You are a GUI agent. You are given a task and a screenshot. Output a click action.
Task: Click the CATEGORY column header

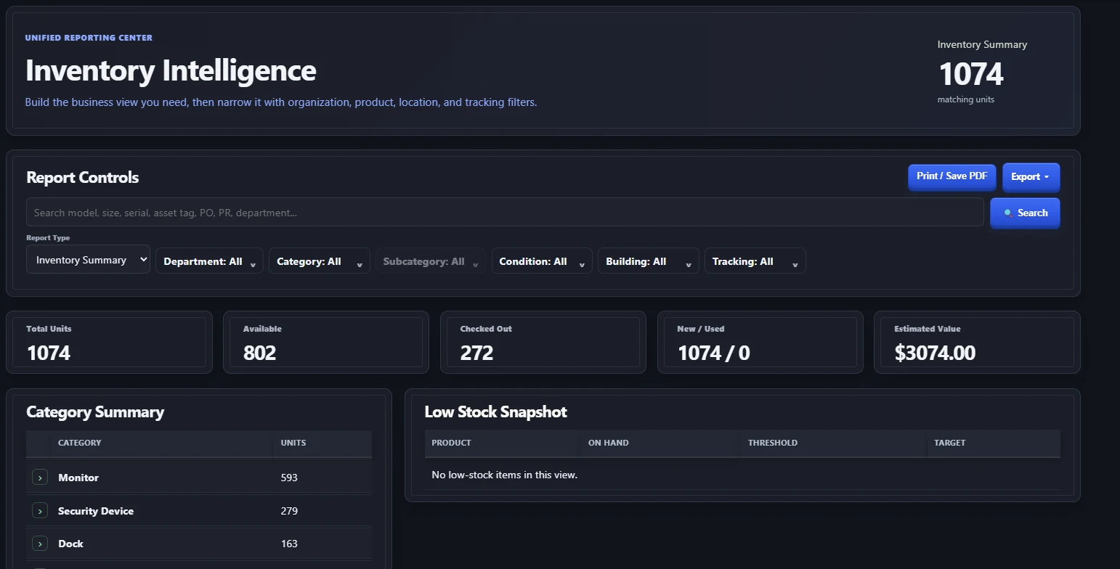pyautogui.click(x=80, y=443)
